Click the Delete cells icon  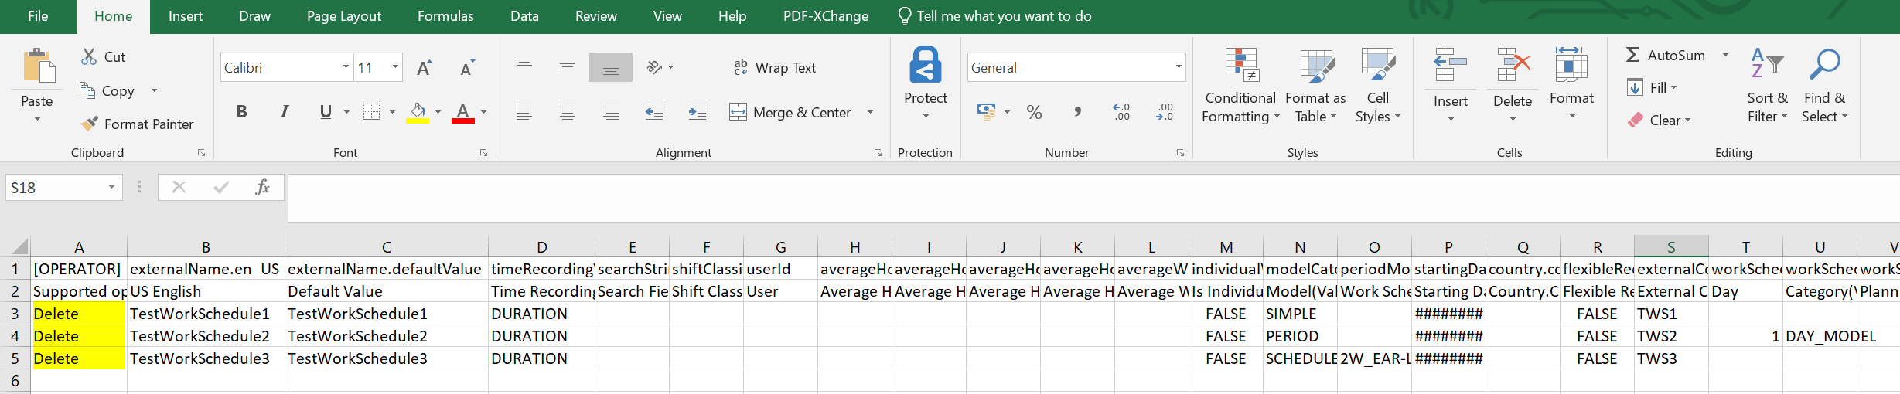(x=1512, y=66)
